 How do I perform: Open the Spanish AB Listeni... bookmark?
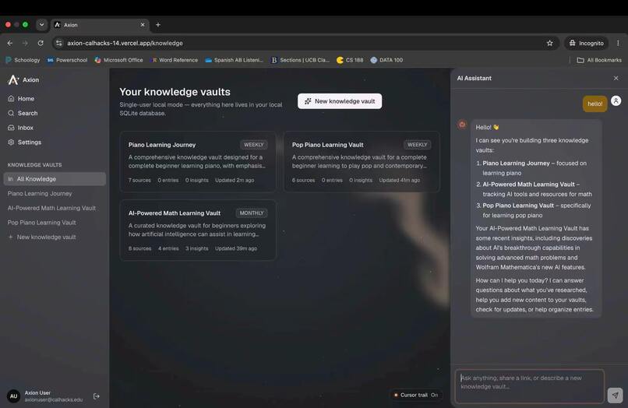[x=234, y=60]
